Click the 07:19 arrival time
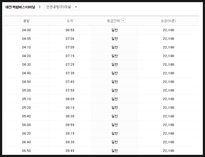Screen dimensions: 205x157 70,56
